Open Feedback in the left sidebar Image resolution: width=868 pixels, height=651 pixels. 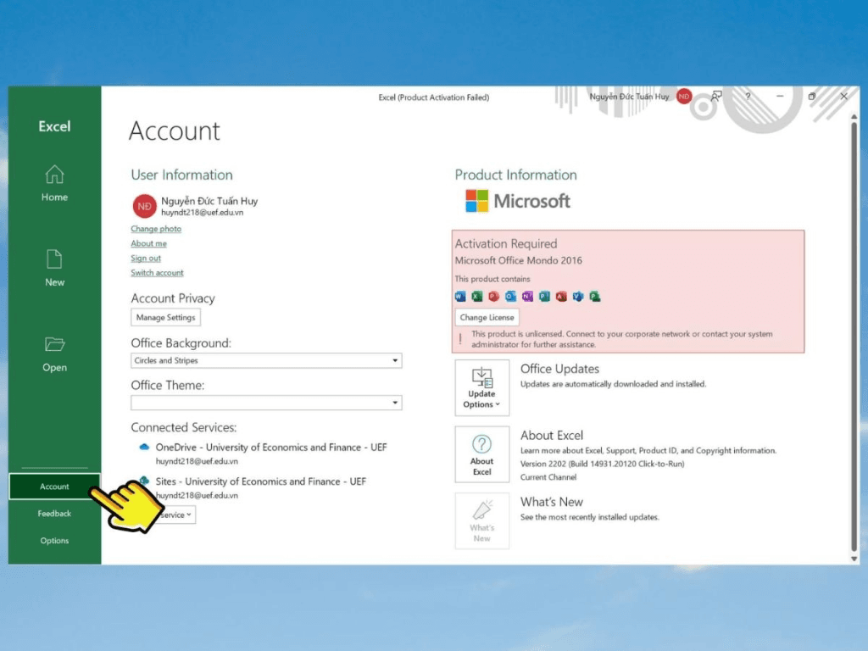click(x=54, y=514)
